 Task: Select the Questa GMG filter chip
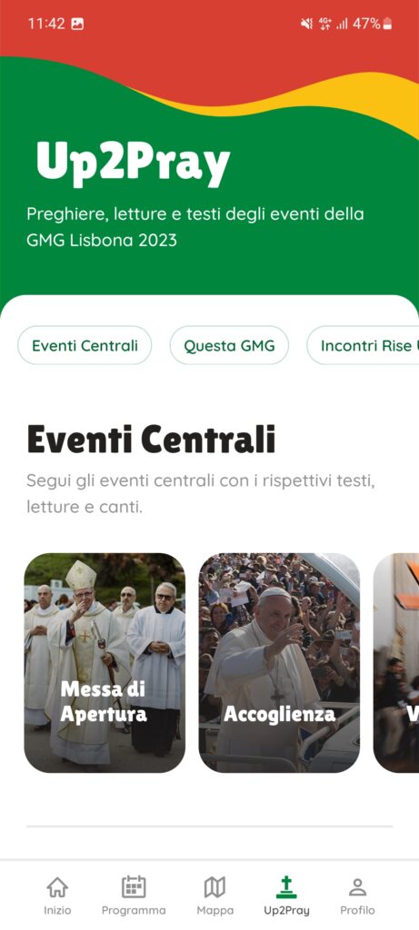click(229, 345)
